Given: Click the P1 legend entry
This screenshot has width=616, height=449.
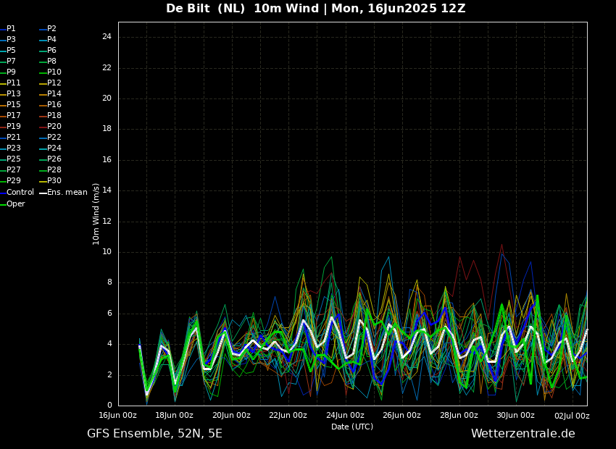Looking at the screenshot, I should click(11, 29).
